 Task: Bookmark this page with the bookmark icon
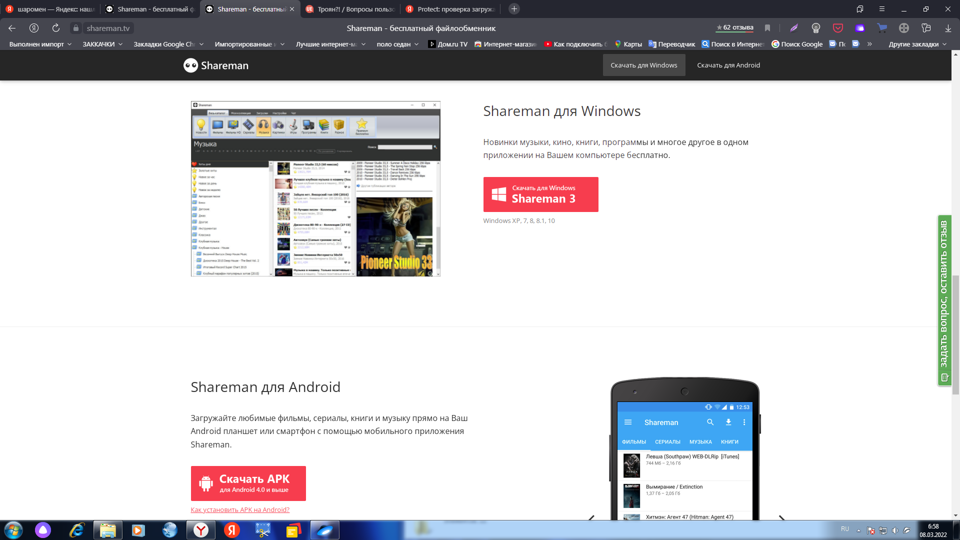(x=767, y=28)
